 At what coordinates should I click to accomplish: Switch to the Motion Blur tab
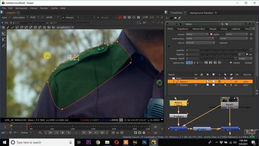tap(199, 29)
